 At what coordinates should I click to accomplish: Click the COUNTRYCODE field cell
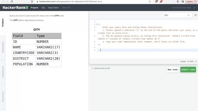(x=24, y=53)
